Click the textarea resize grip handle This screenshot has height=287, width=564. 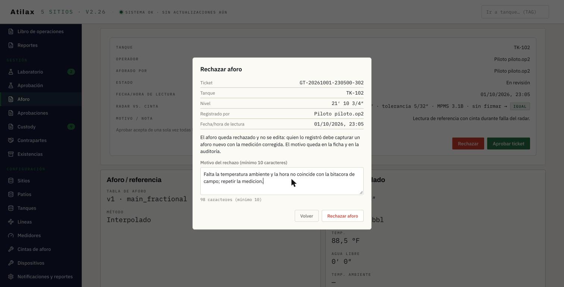tap(361, 192)
